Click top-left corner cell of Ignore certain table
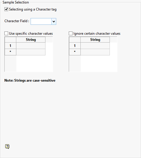 pyautogui.click(x=75, y=40)
